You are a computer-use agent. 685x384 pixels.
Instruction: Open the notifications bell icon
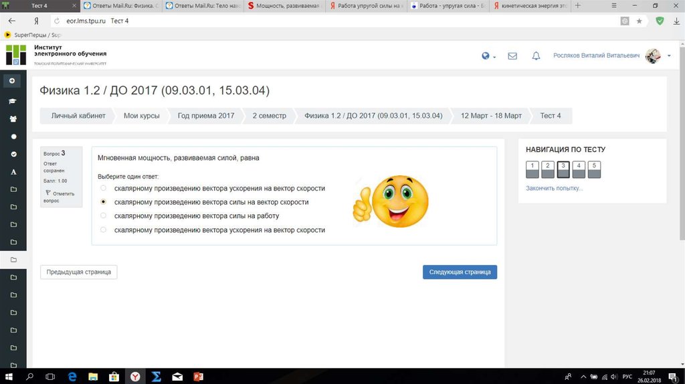pos(536,56)
